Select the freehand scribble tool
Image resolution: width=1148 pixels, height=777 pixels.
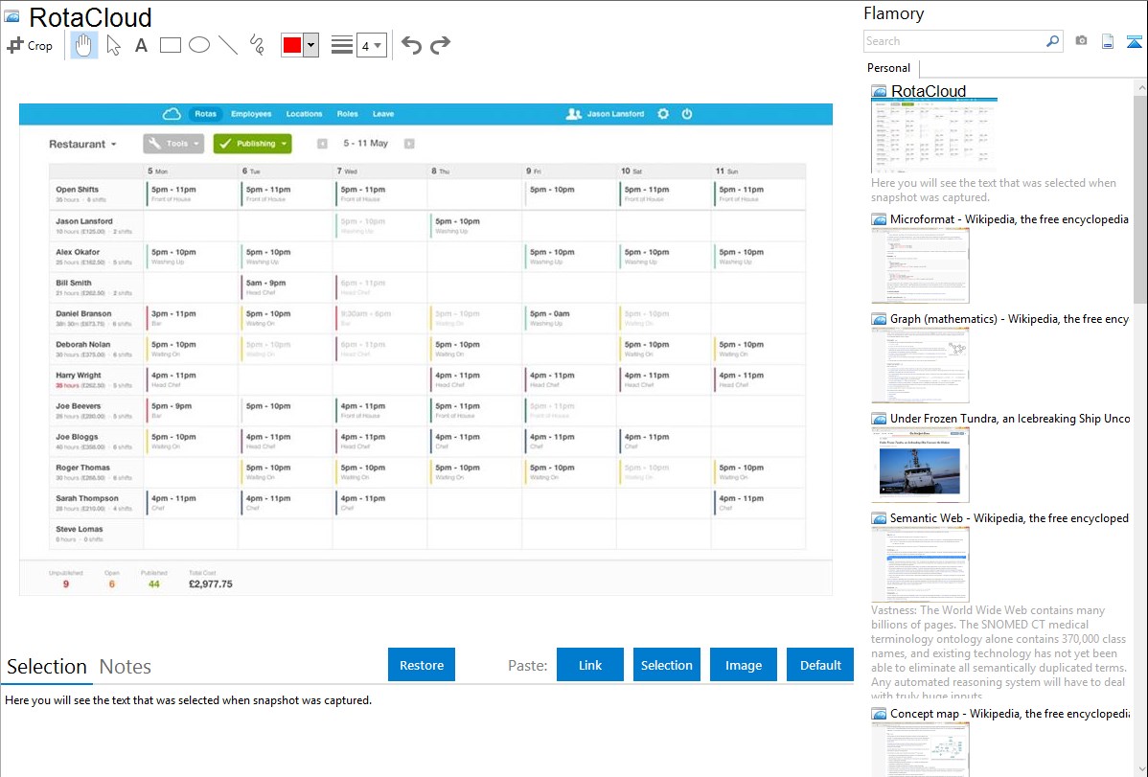pyautogui.click(x=257, y=45)
